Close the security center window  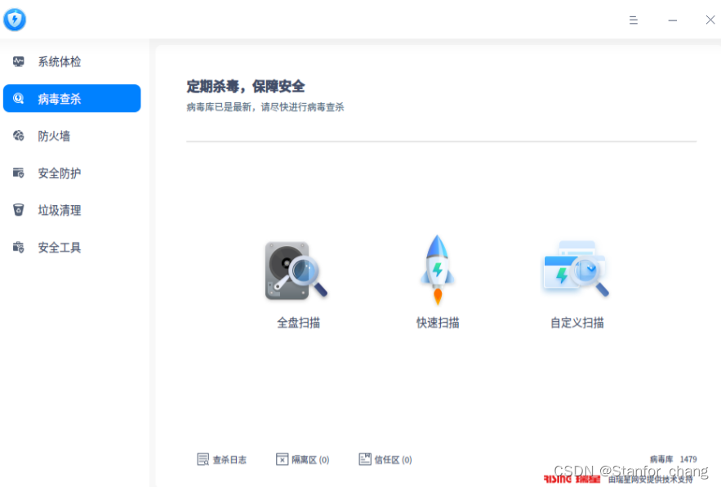coord(710,20)
